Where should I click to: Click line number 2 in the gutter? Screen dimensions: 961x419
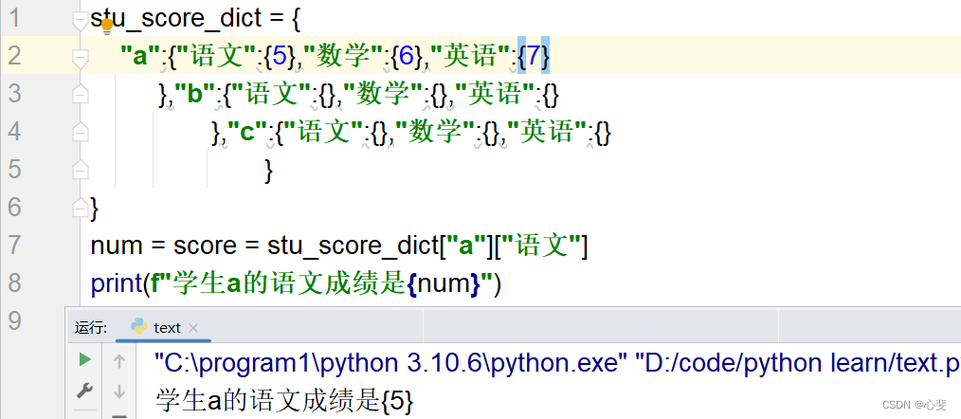point(15,56)
